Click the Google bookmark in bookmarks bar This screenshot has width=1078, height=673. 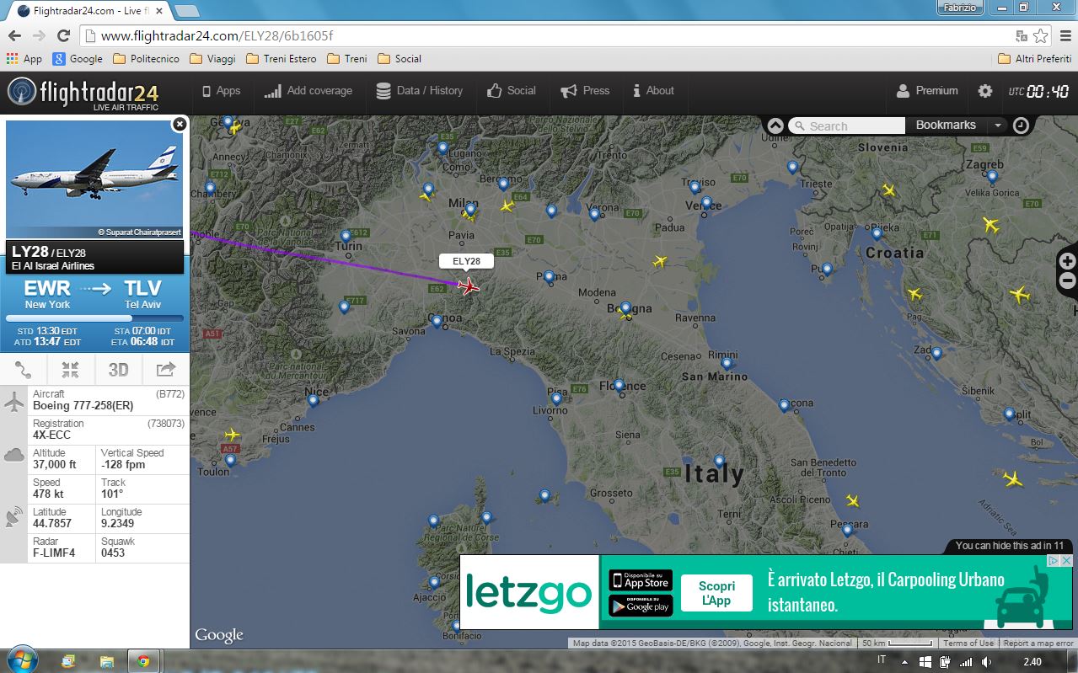pyautogui.click(x=78, y=59)
